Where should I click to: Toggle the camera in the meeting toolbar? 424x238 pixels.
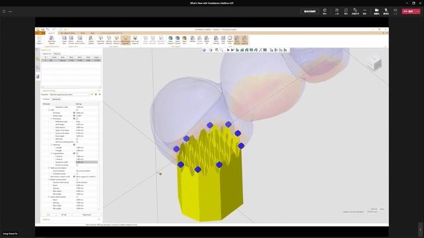tap(376, 11)
